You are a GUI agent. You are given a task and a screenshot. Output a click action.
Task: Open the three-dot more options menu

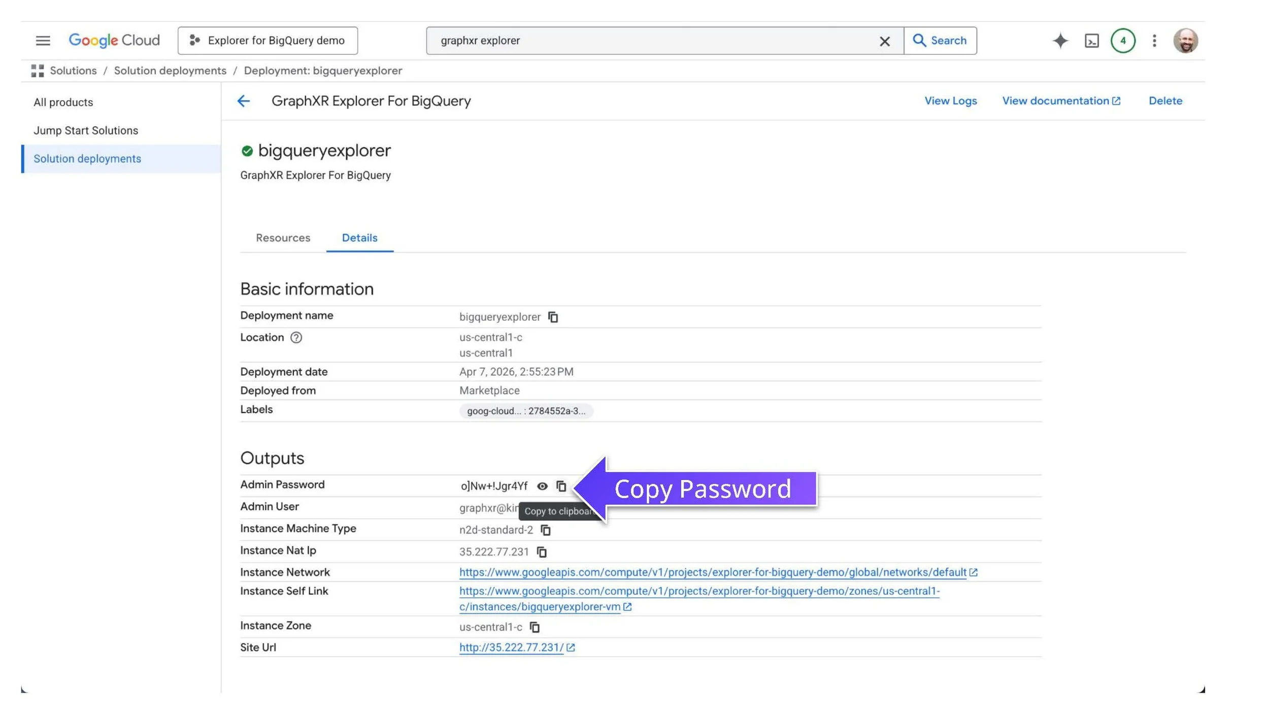1154,41
